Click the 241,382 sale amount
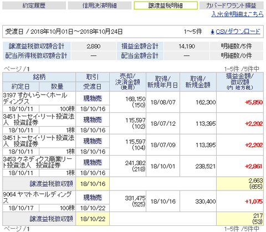This screenshot has width=266, height=232. click(x=135, y=163)
